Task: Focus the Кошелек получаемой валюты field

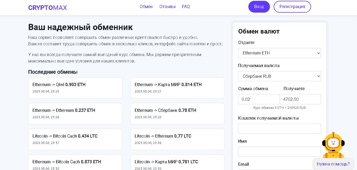Action: pyautogui.click(x=279, y=129)
